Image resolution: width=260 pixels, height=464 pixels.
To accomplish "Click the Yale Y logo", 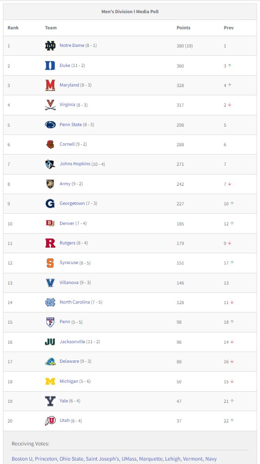I will click(50, 401).
